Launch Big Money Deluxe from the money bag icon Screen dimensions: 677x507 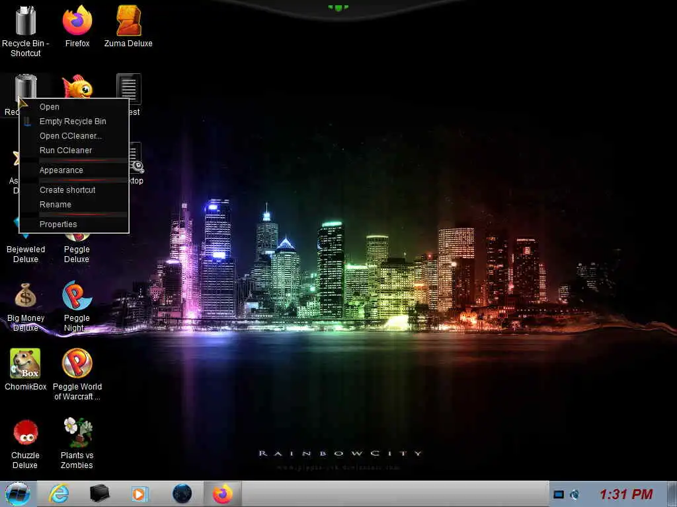(x=26, y=307)
